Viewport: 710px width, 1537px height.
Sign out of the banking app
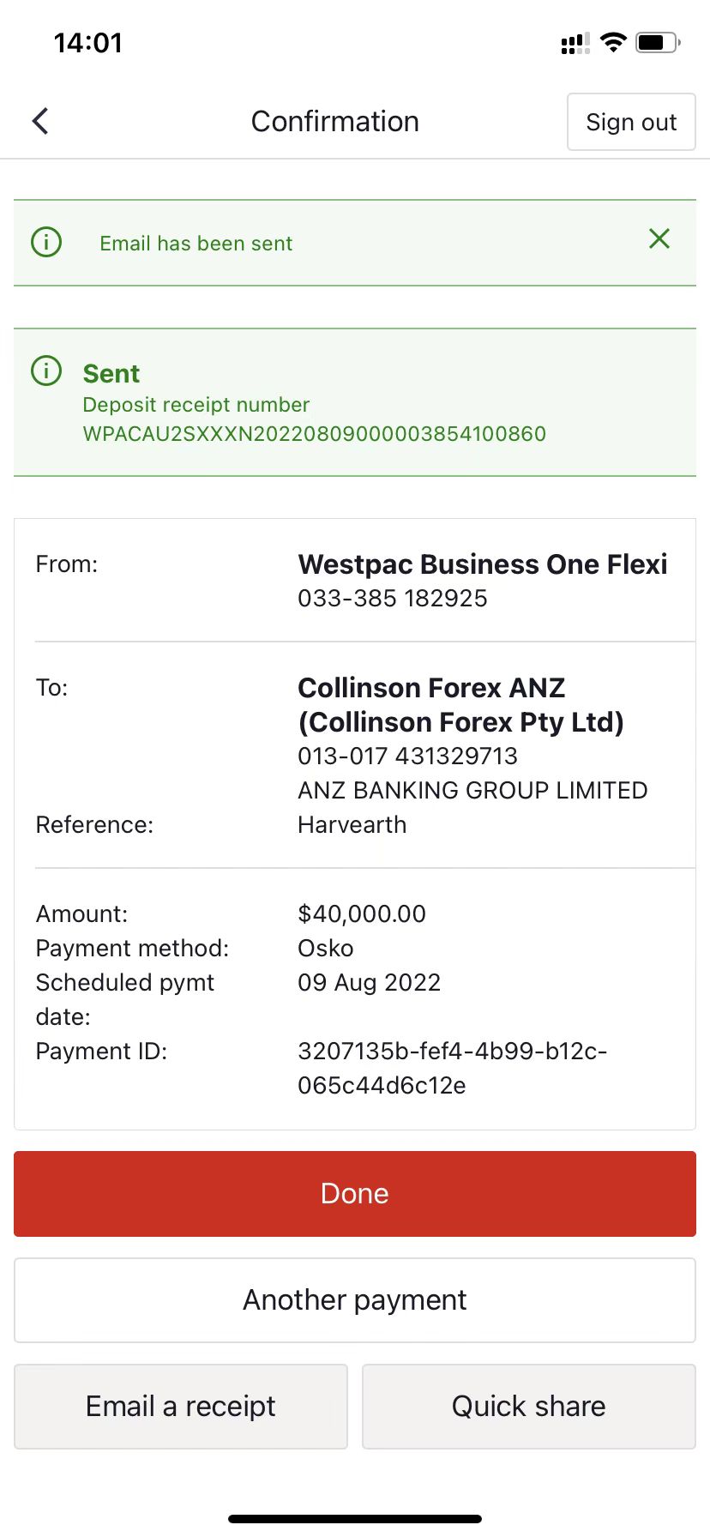[631, 122]
